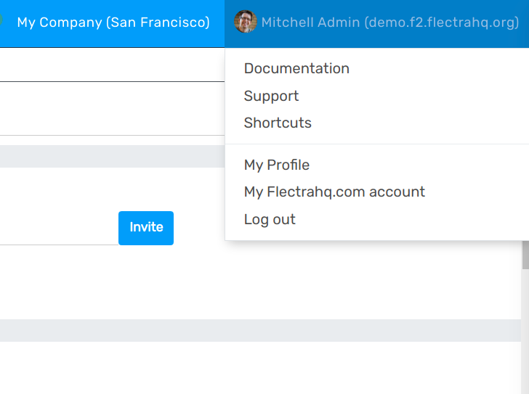Select Support in the user menu
Screen dimensions: 529x394
271,96
